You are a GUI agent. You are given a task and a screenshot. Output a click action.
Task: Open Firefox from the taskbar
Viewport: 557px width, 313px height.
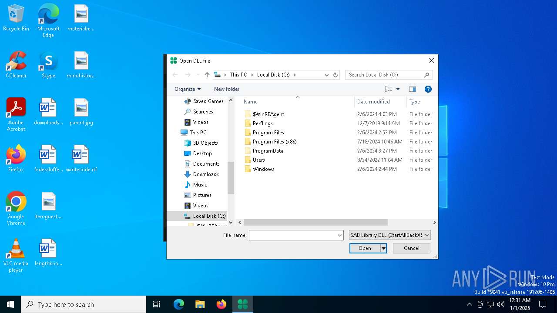click(221, 304)
